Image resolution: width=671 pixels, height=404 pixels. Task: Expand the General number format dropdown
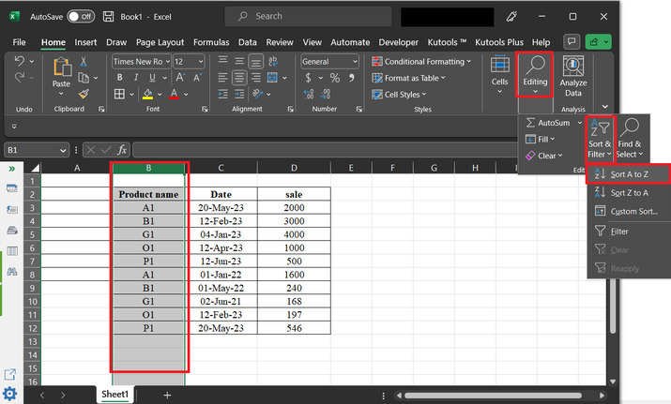tap(356, 61)
